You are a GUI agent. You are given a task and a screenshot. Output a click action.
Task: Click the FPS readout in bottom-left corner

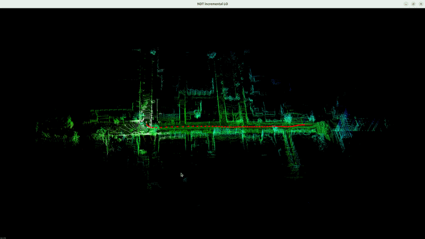(4, 237)
